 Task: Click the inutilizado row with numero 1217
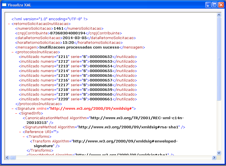(78, 85)
